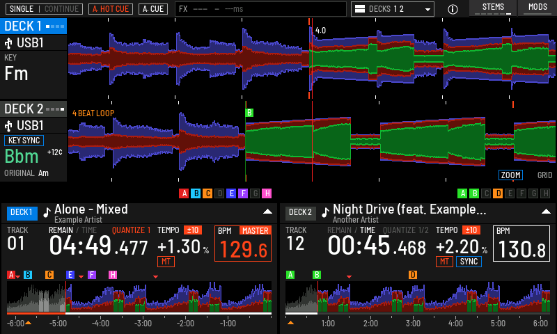
Task: Switch Deck 1 display to TIME
Action: pyautogui.click(x=89, y=230)
